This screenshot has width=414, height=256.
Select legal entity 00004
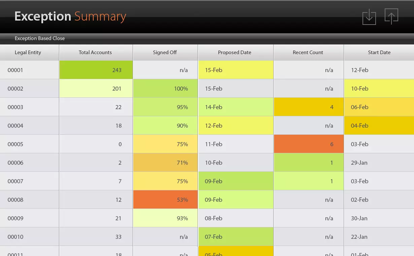pos(29,126)
